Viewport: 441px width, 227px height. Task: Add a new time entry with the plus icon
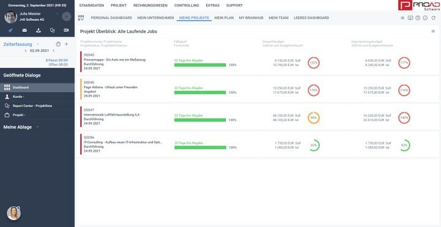(66, 44)
